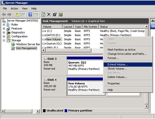Click the graphical view scroll down arrow
Screen dimensions: 155x119
[146, 106]
